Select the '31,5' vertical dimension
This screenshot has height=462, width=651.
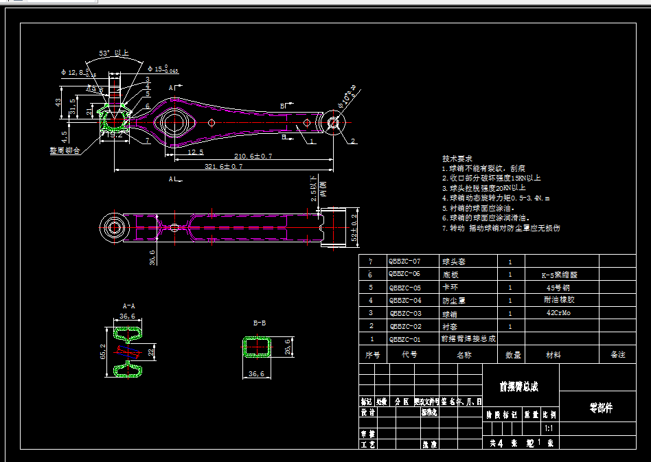pos(73,106)
